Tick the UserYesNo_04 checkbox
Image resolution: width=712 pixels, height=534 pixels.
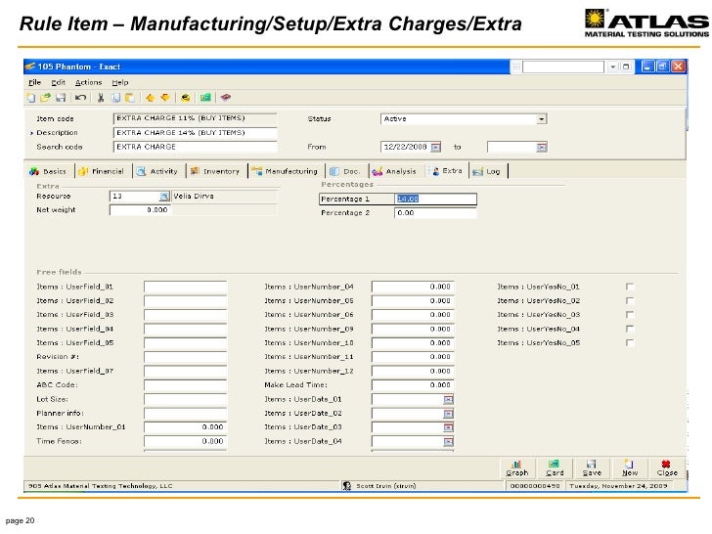pyautogui.click(x=630, y=329)
